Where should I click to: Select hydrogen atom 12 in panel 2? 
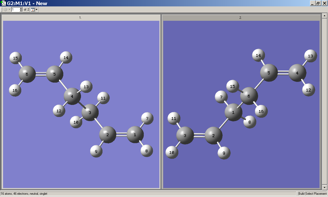[309, 90]
